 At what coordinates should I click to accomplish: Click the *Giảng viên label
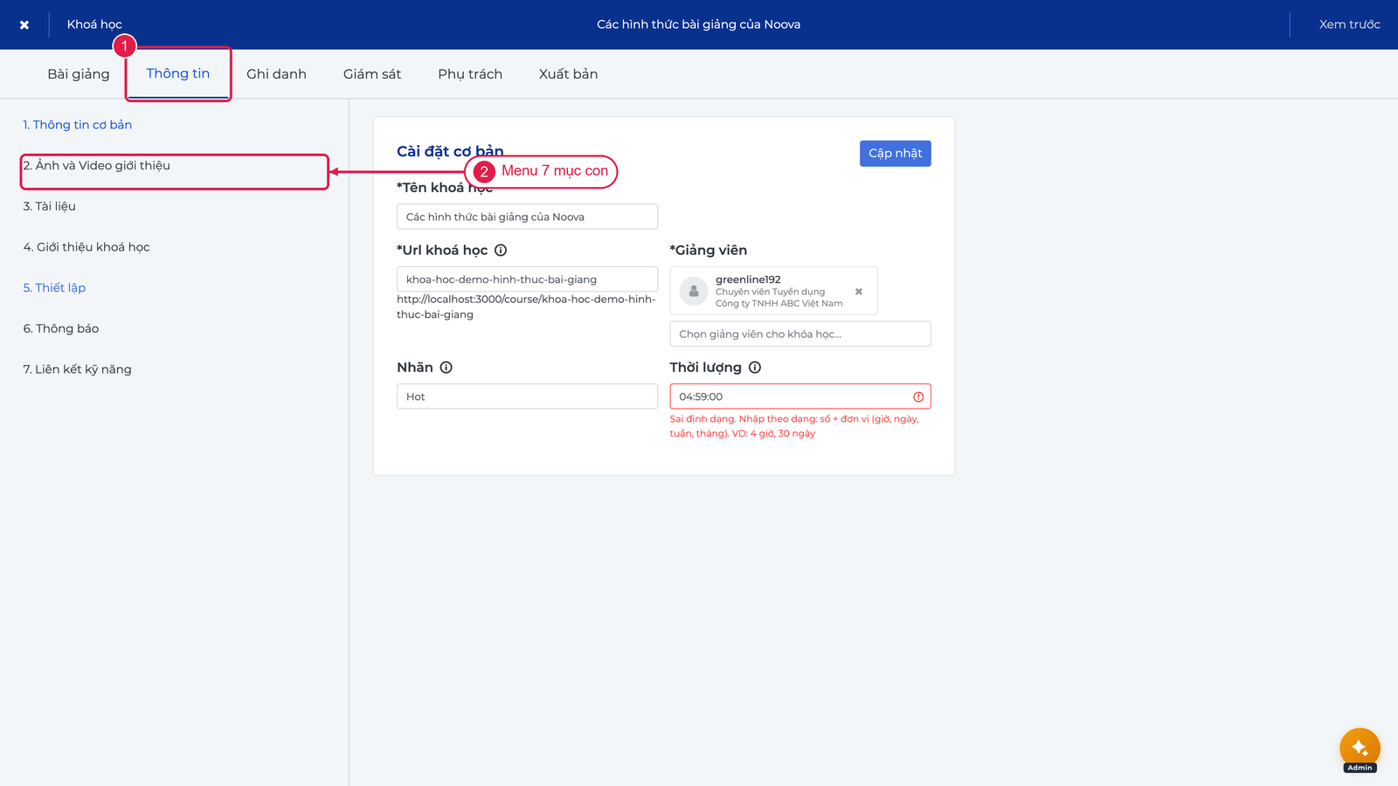click(709, 251)
